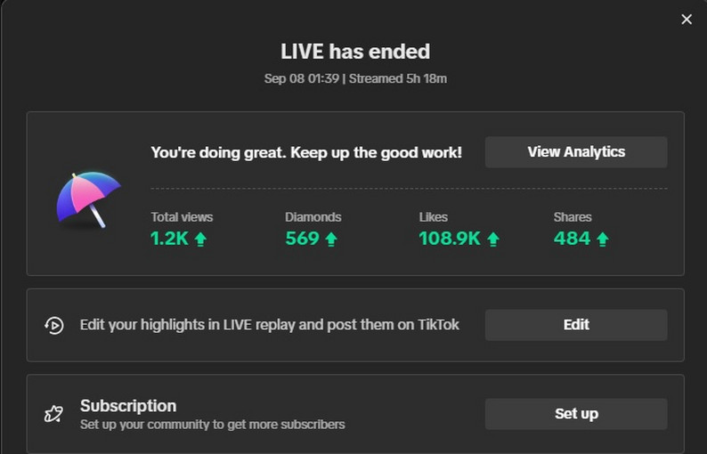Click the Total views up arrow

pyautogui.click(x=200, y=239)
